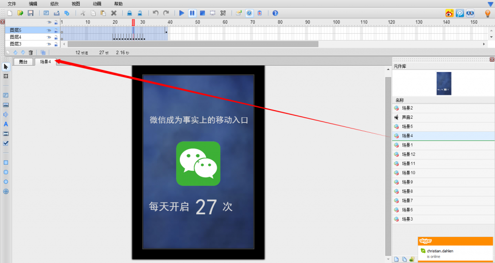
Task: Click the delete X icon in the toolbar
Action: click(x=114, y=13)
